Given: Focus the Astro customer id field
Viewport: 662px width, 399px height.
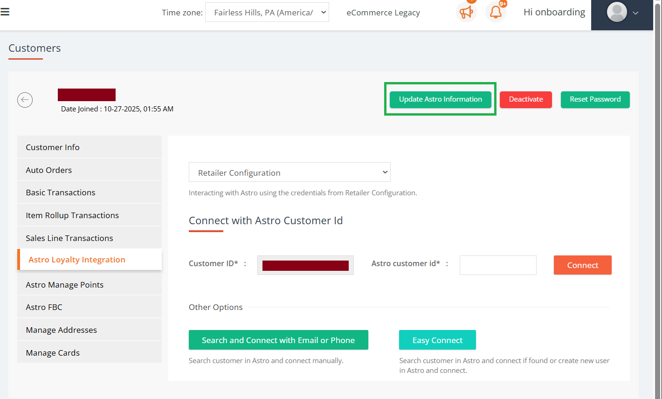Looking at the screenshot, I should 498,265.
